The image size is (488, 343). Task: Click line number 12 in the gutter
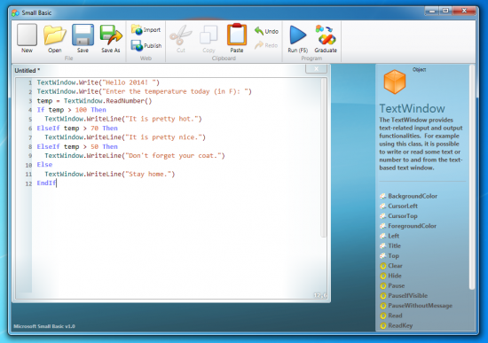(x=28, y=183)
